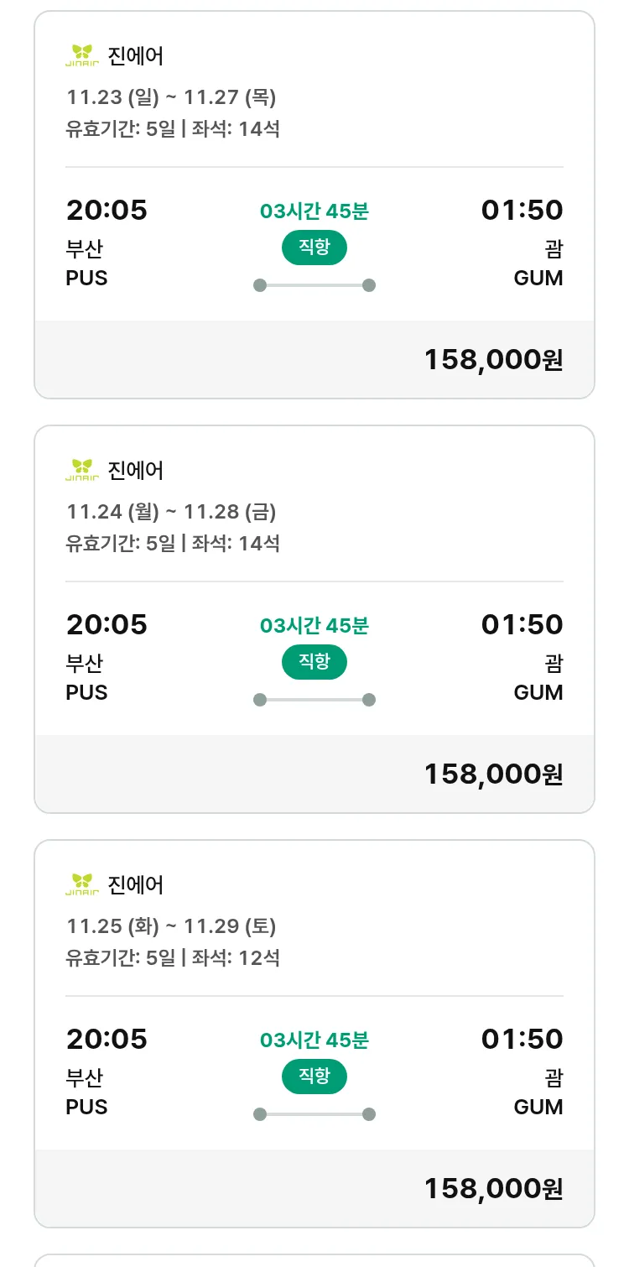Select the 158,000원 price of 11.23 flight

click(493, 360)
